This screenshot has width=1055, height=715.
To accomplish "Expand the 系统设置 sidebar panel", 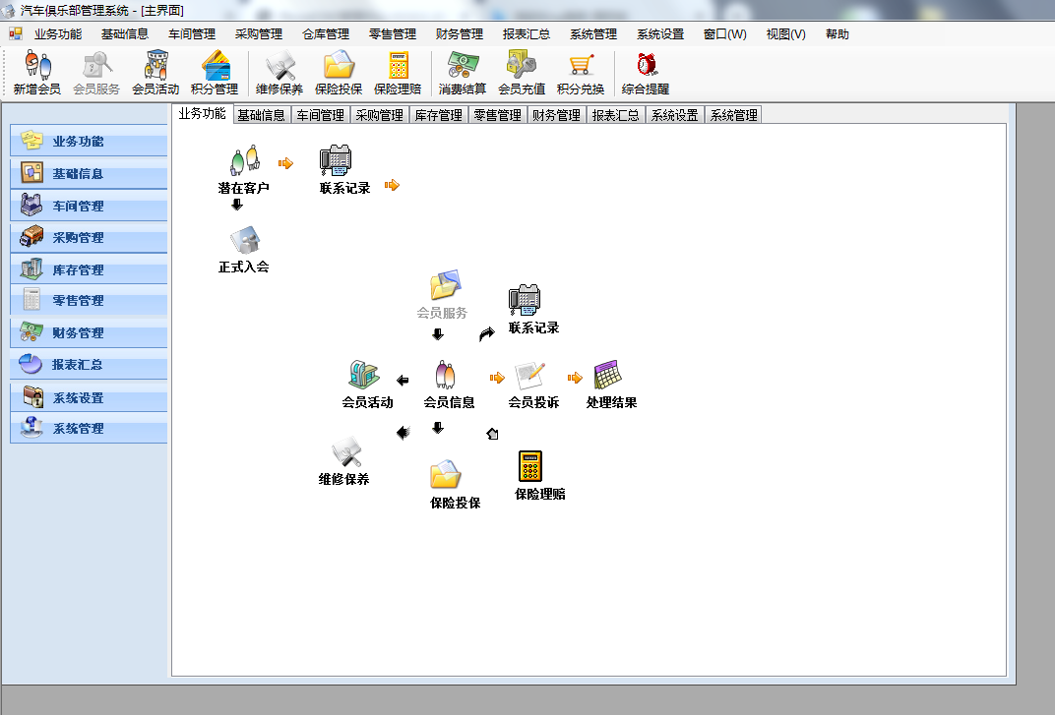I will [89, 398].
